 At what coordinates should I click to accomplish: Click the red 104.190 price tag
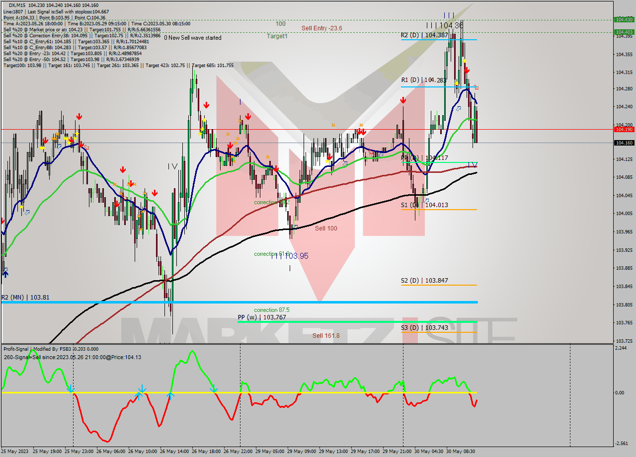(x=624, y=129)
